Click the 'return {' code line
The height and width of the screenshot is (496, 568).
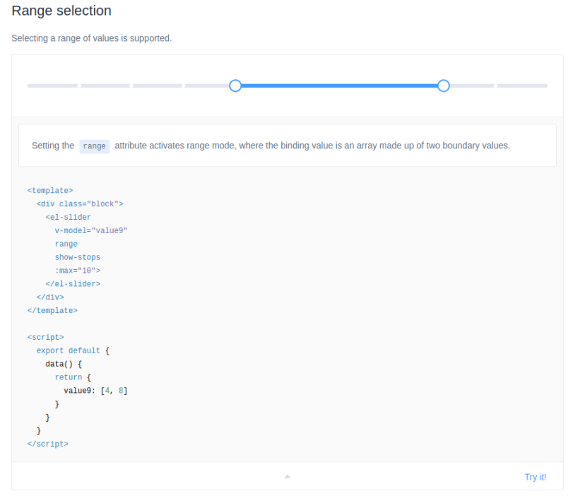73,377
